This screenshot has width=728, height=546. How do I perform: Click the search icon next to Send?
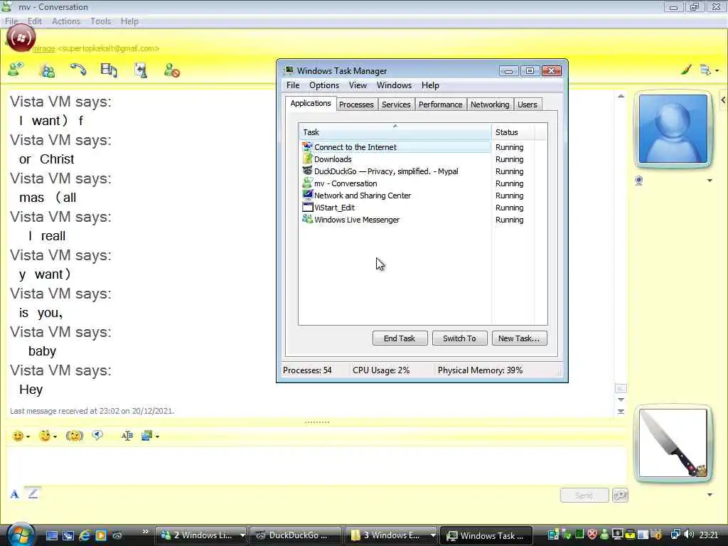[x=620, y=496]
